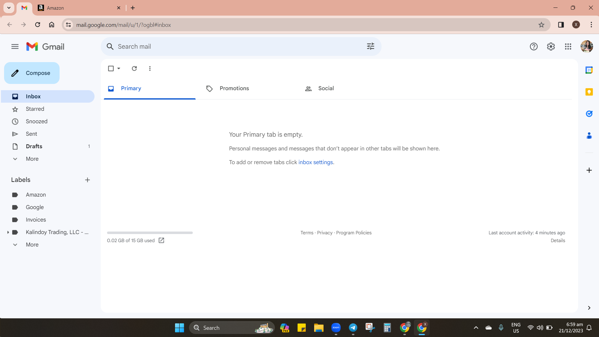Focus the Search mail field

click(241, 46)
